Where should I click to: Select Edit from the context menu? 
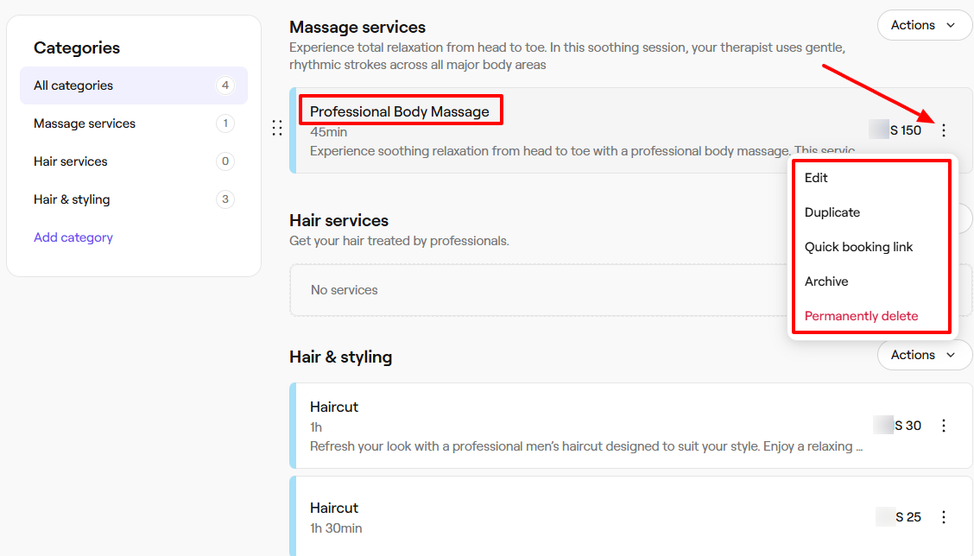[816, 177]
